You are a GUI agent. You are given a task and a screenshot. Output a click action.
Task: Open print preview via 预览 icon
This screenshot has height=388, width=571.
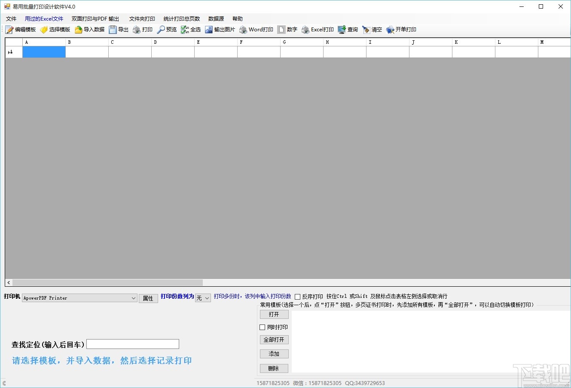point(167,30)
